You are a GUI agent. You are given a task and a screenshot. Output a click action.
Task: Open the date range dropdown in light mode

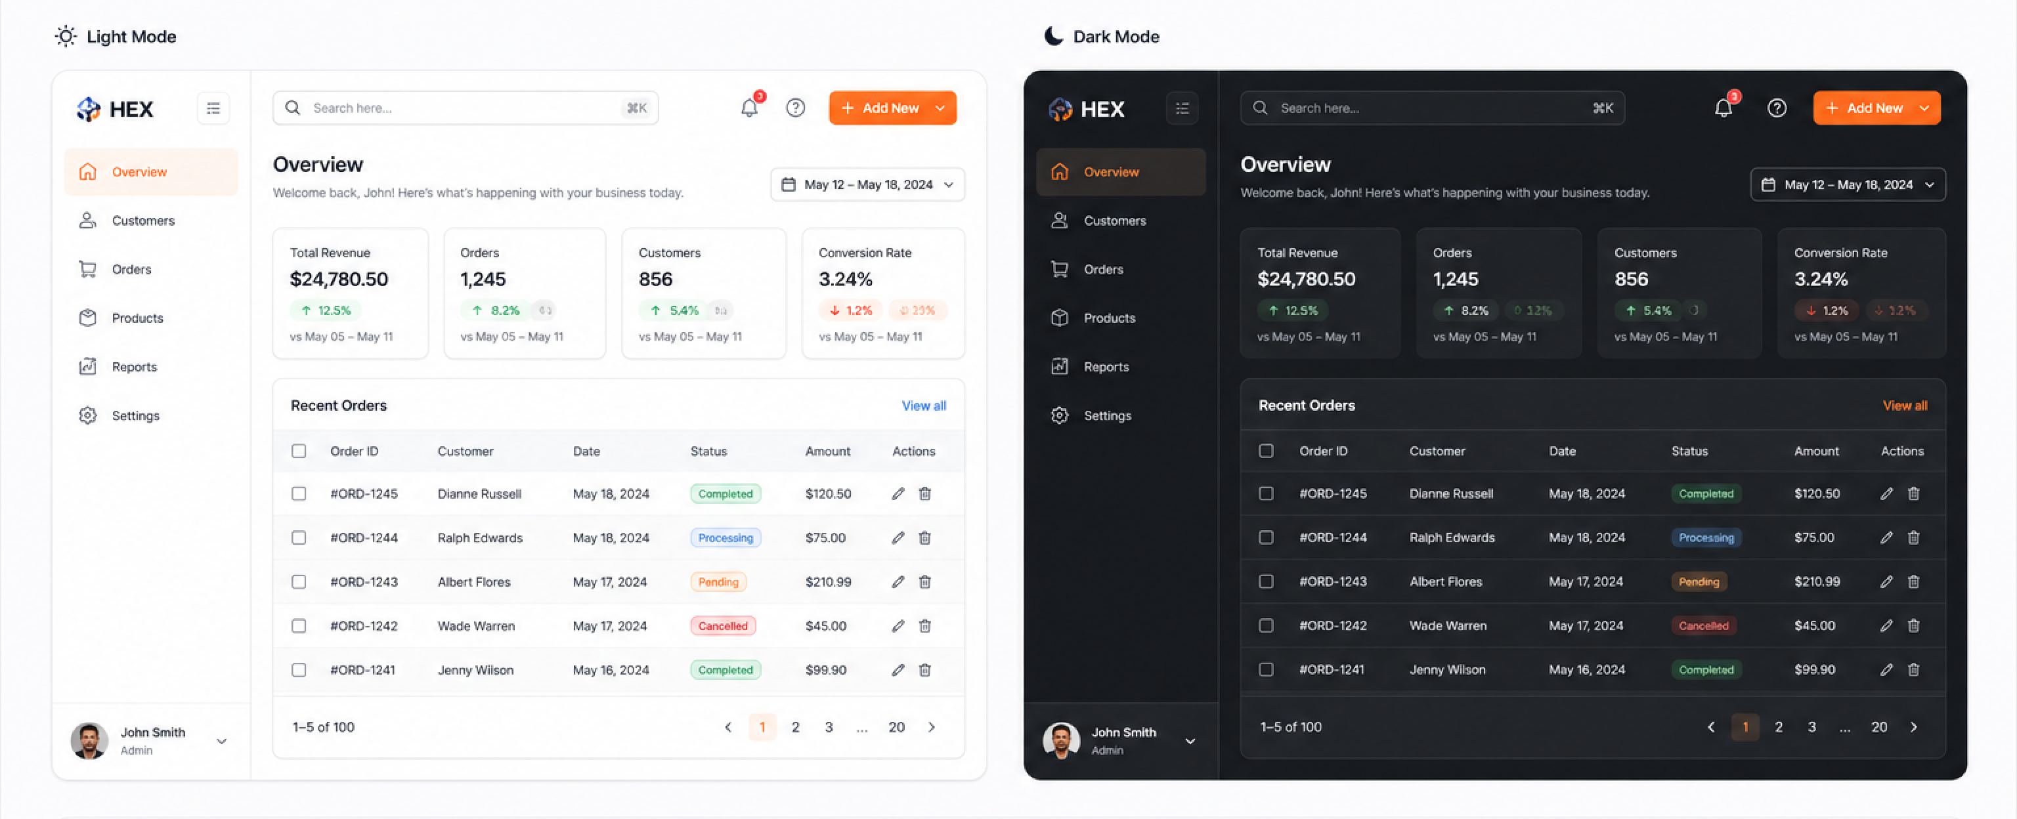[x=867, y=185]
